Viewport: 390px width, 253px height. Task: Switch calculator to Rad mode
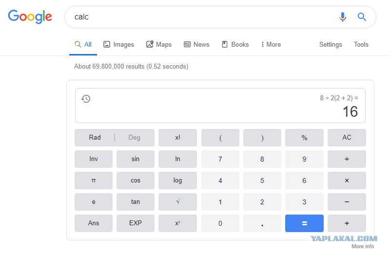[95, 138]
